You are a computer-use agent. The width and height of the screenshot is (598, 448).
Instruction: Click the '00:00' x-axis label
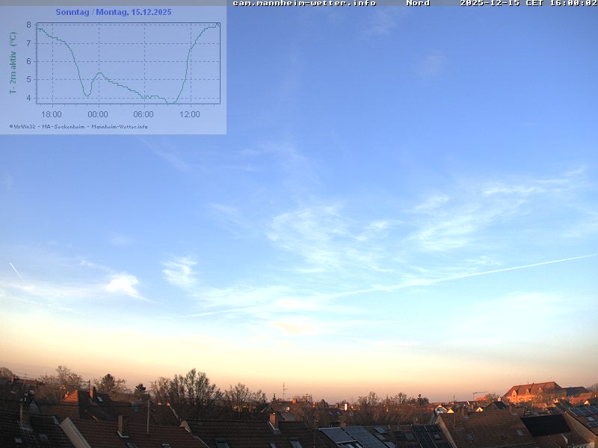[98, 114]
